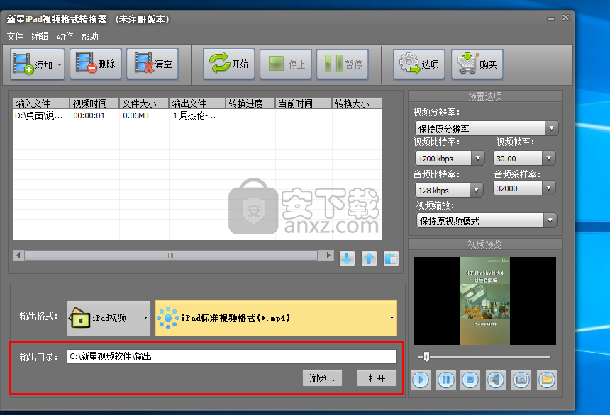This screenshot has width=610, height=415.
Task: Click the clipboard paste icon below list
Action: click(x=391, y=258)
